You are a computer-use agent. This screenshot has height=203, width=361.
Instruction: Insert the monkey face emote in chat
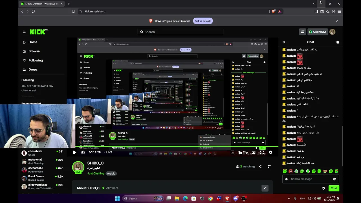pos(325,171)
